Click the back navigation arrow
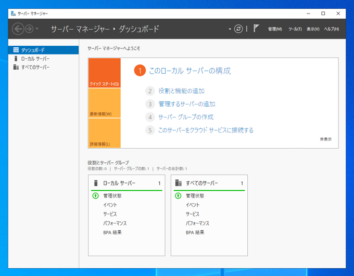The width and height of the screenshot is (354, 276). (18, 29)
